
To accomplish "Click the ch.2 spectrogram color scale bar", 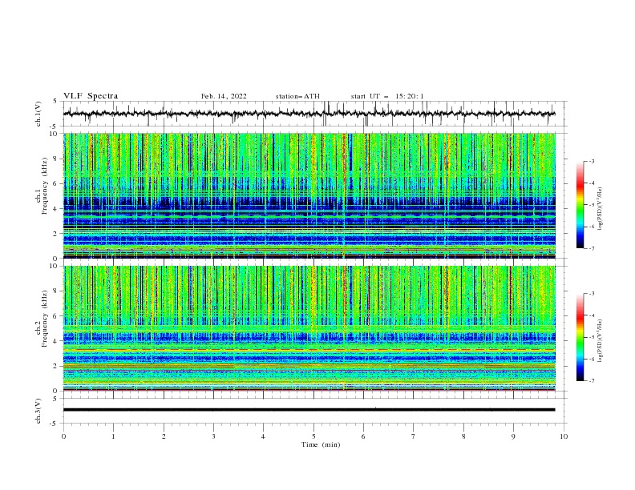I will tap(580, 337).
